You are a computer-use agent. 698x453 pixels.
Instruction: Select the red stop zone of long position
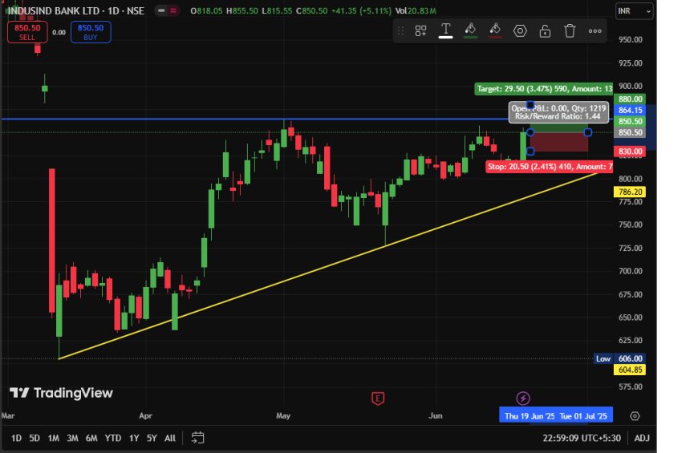pyautogui.click(x=558, y=142)
